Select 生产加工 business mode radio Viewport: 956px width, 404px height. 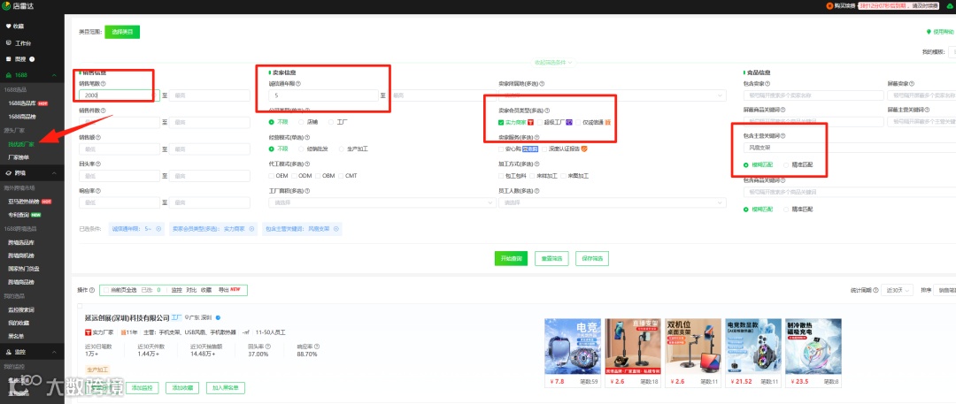pyautogui.click(x=342, y=149)
